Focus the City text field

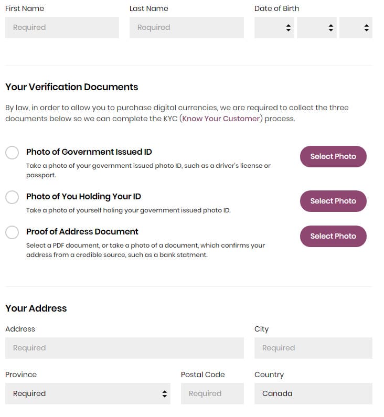pos(313,348)
